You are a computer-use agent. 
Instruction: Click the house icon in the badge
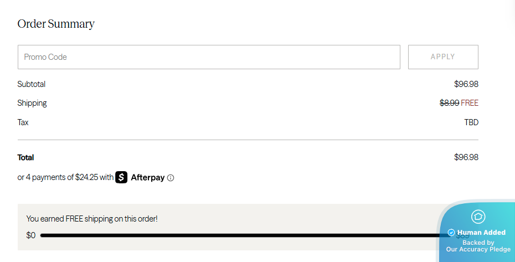tap(478, 217)
